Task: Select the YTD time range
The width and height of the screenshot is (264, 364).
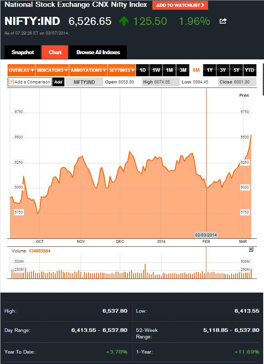Action: click(x=250, y=70)
